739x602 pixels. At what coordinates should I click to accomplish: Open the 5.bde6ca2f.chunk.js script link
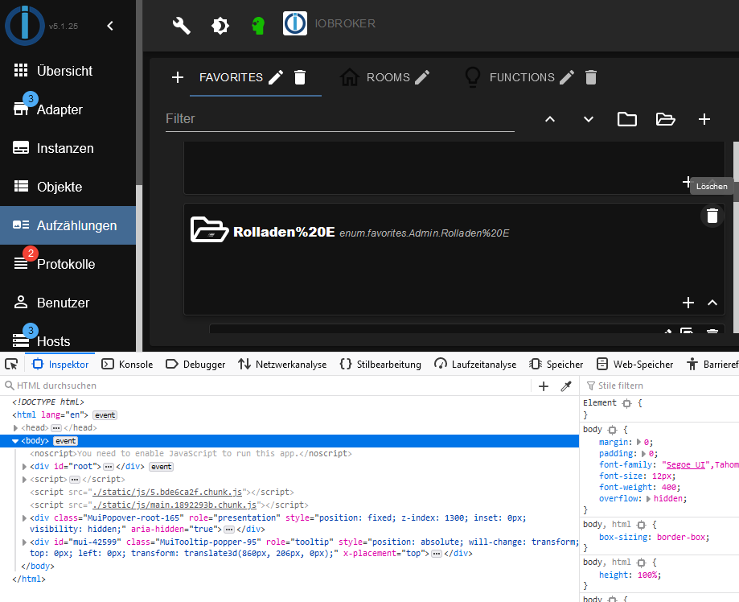[167, 492]
